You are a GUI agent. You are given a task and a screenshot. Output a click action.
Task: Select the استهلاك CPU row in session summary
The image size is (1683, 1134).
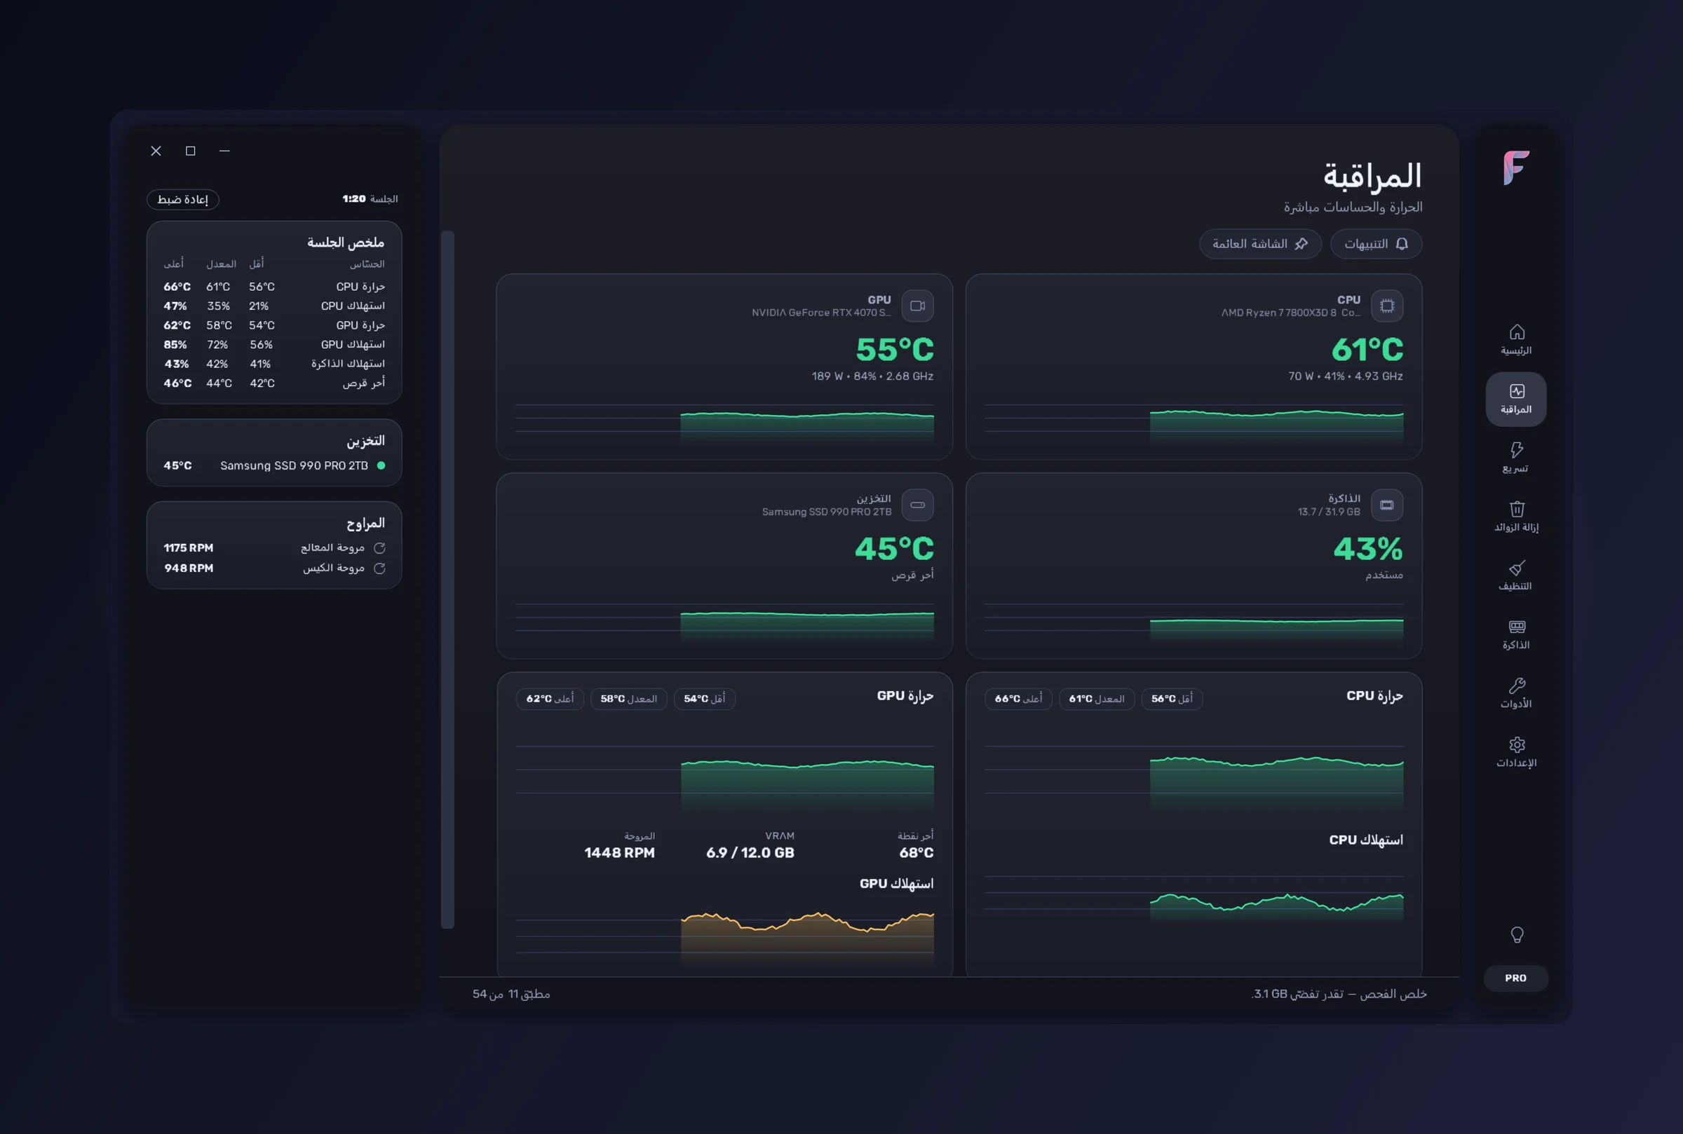pos(274,306)
